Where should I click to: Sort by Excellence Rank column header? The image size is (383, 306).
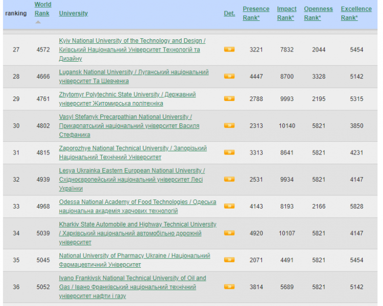coord(356,13)
